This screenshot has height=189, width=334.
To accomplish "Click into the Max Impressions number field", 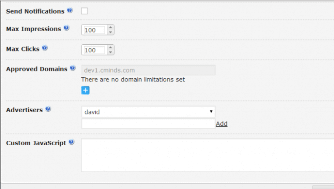I will click(94, 30).
